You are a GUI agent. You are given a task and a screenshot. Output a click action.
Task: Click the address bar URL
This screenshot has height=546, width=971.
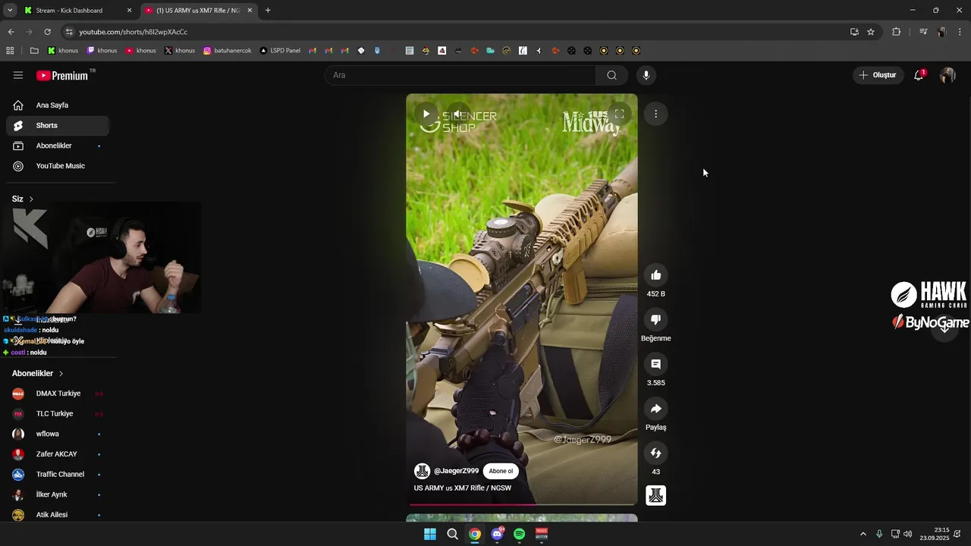coord(134,32)
